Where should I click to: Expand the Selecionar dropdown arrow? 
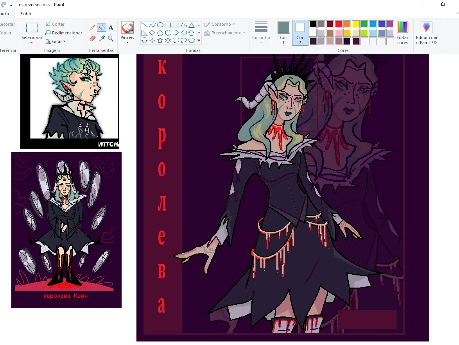[x=32, y=42]
